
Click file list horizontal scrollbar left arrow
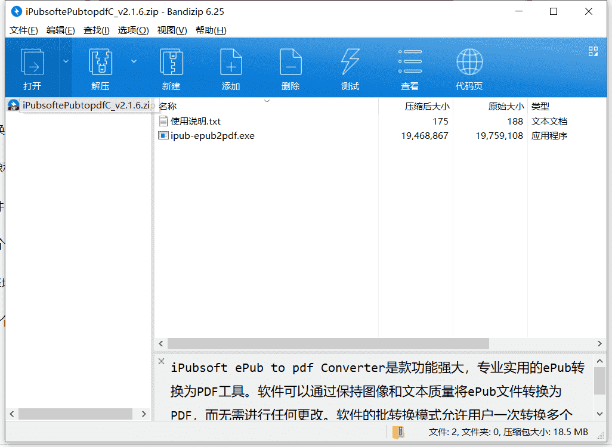[x=161, y=344]
